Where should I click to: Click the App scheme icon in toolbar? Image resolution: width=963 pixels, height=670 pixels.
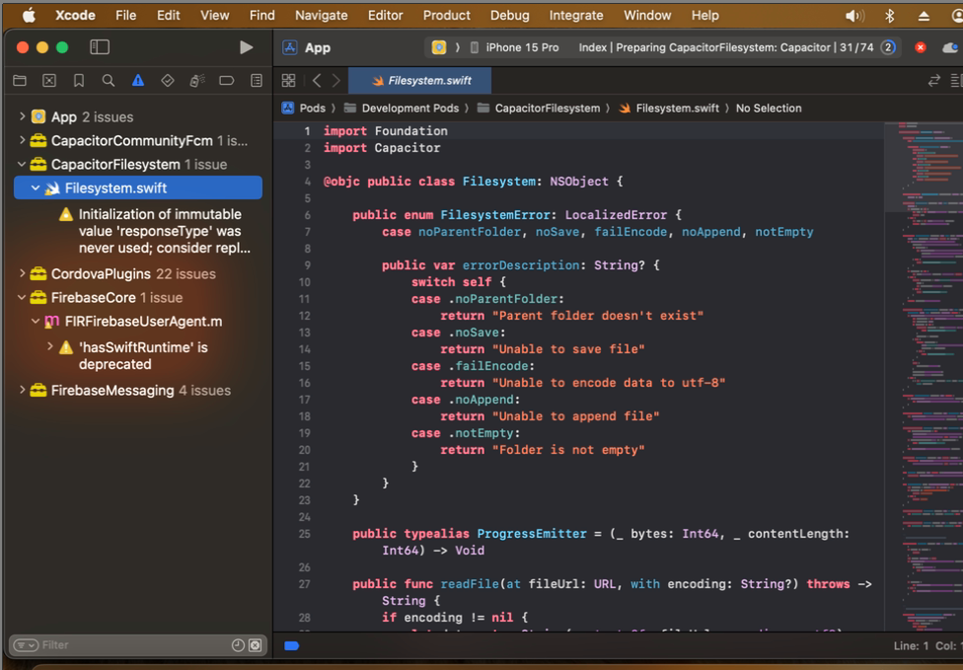click(x=290, y=47)
